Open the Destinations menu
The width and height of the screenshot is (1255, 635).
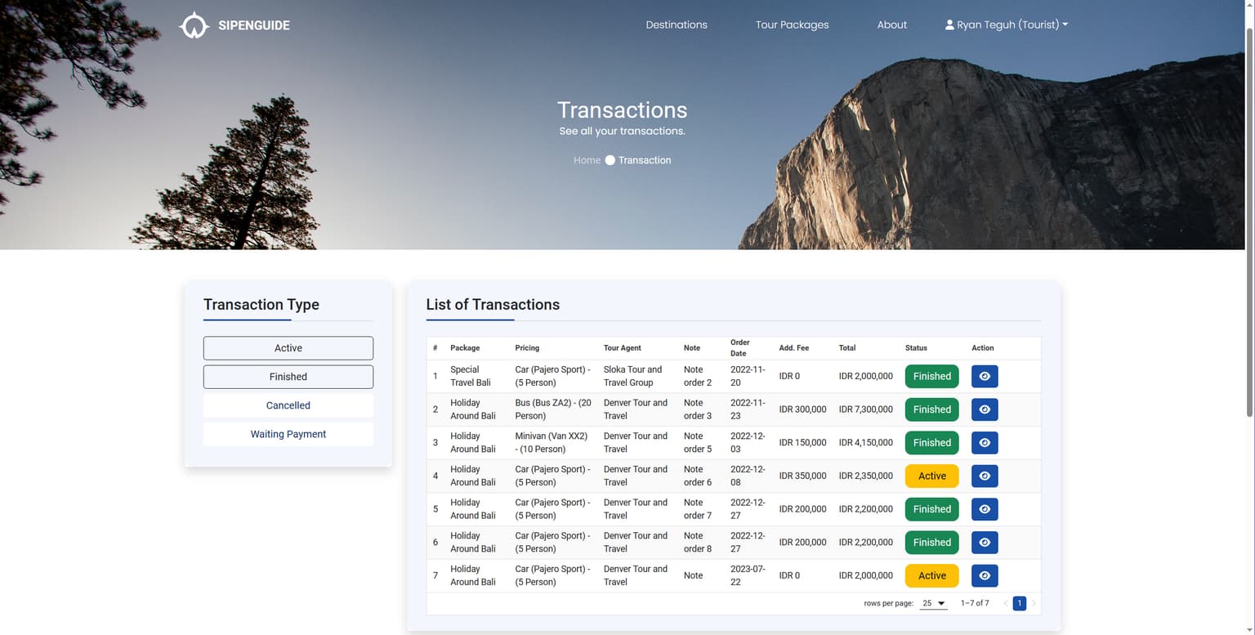click(x=677, y=25)
